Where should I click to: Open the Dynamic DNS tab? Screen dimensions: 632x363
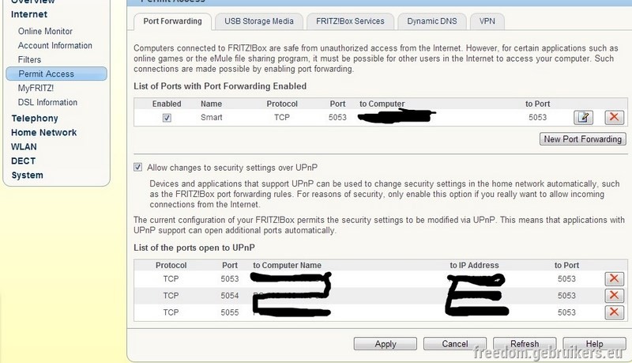pos(432,21)
